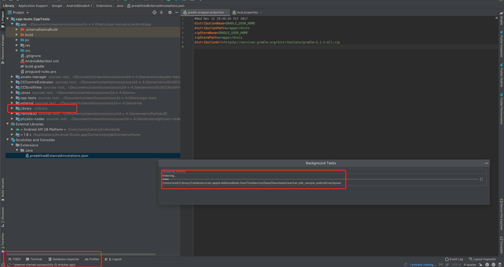Screen dimensions: 504x267
Task: Open the Layout Inspector
Action: click(x=482, y=259)
